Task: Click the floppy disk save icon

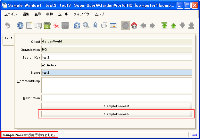Action: click(65, 25)
